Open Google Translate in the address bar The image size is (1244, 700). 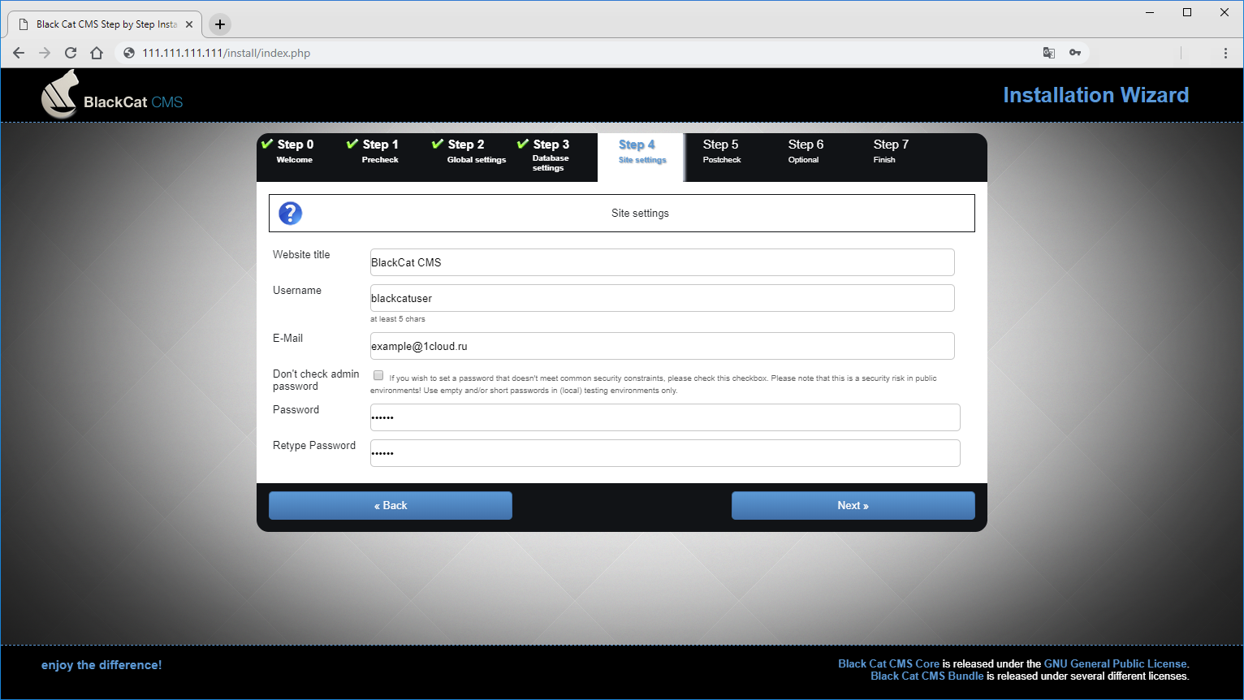pos(1048,52)
